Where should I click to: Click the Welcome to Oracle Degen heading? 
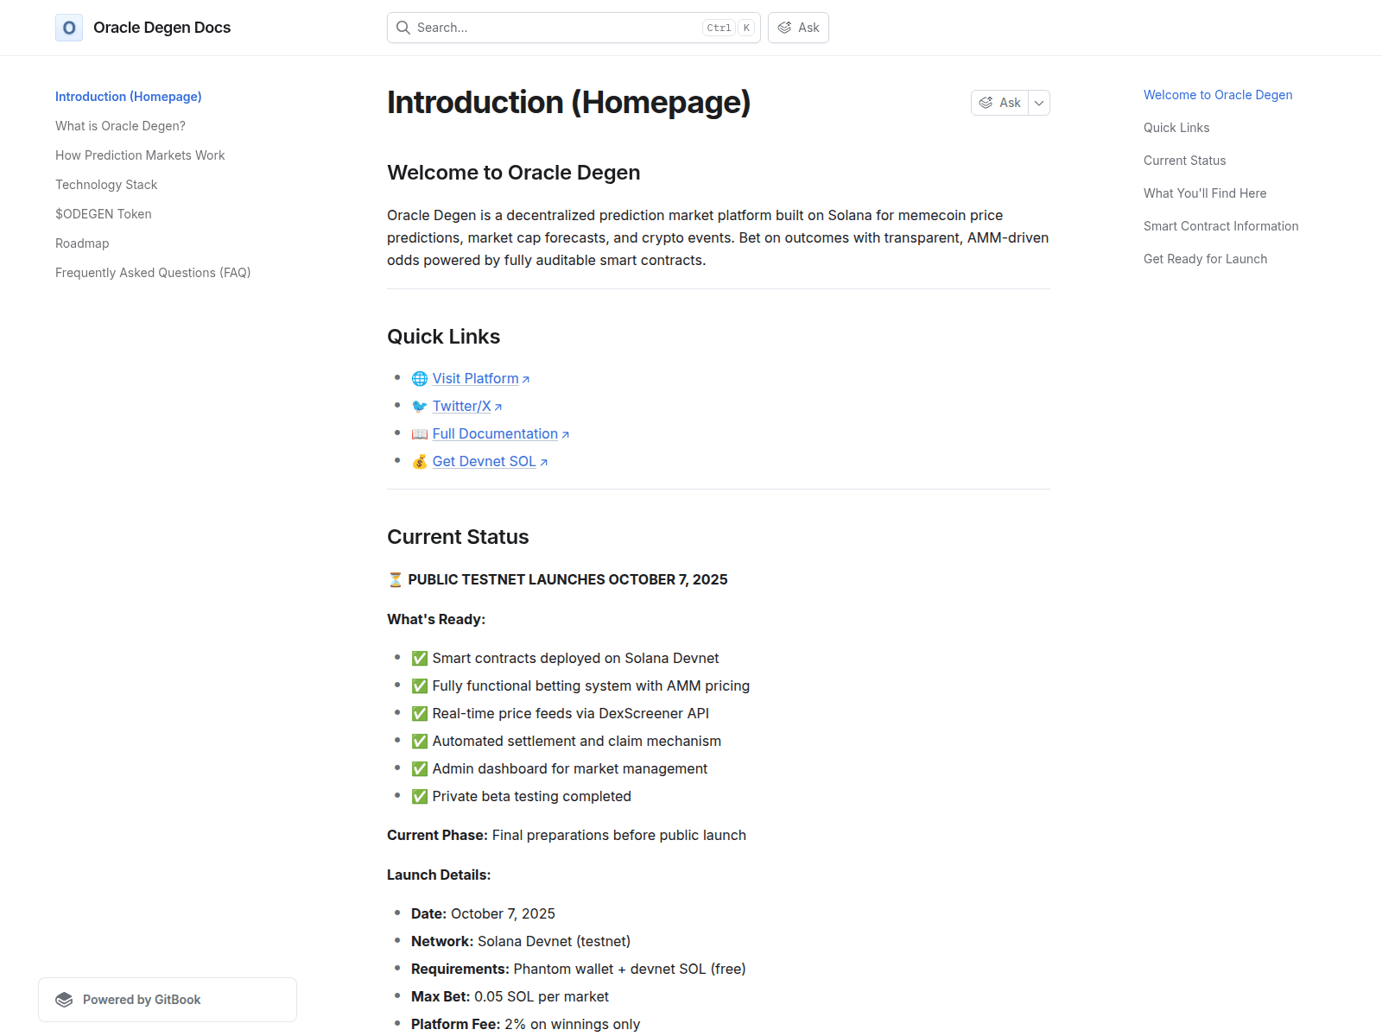[x=514, y=173]
